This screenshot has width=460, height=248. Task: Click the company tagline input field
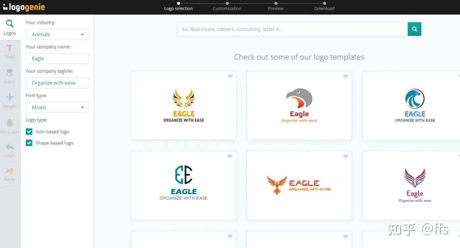tap(57, 83)
